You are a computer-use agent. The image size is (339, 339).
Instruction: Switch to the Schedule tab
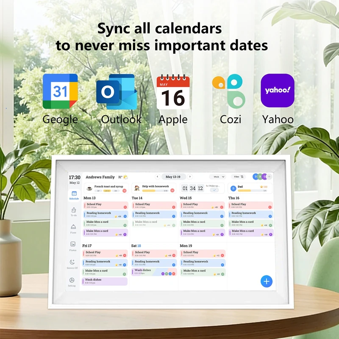(74, 195)
